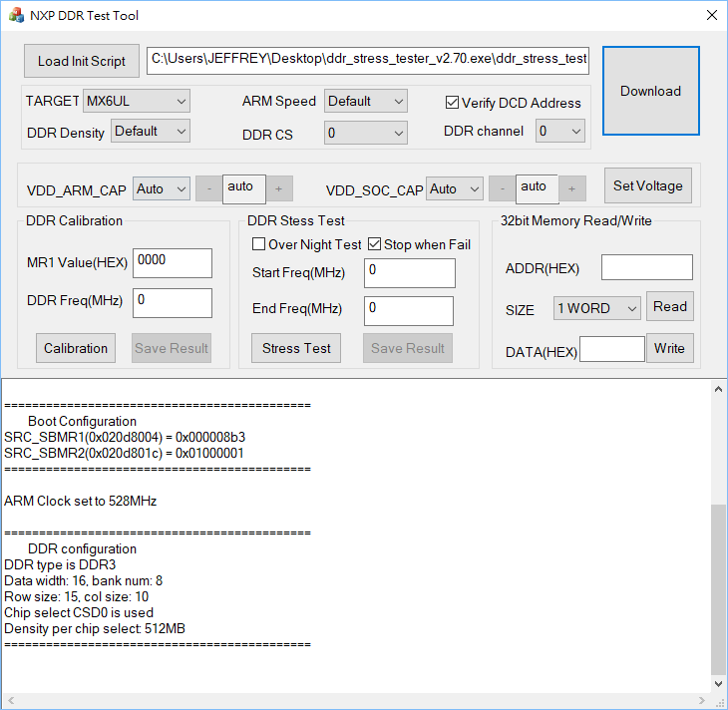The height and width of the screenshot is (710, 728).
Task: Click the horizontal scroll left arrow
Action: pyautogui.click(x=11, y=700)
